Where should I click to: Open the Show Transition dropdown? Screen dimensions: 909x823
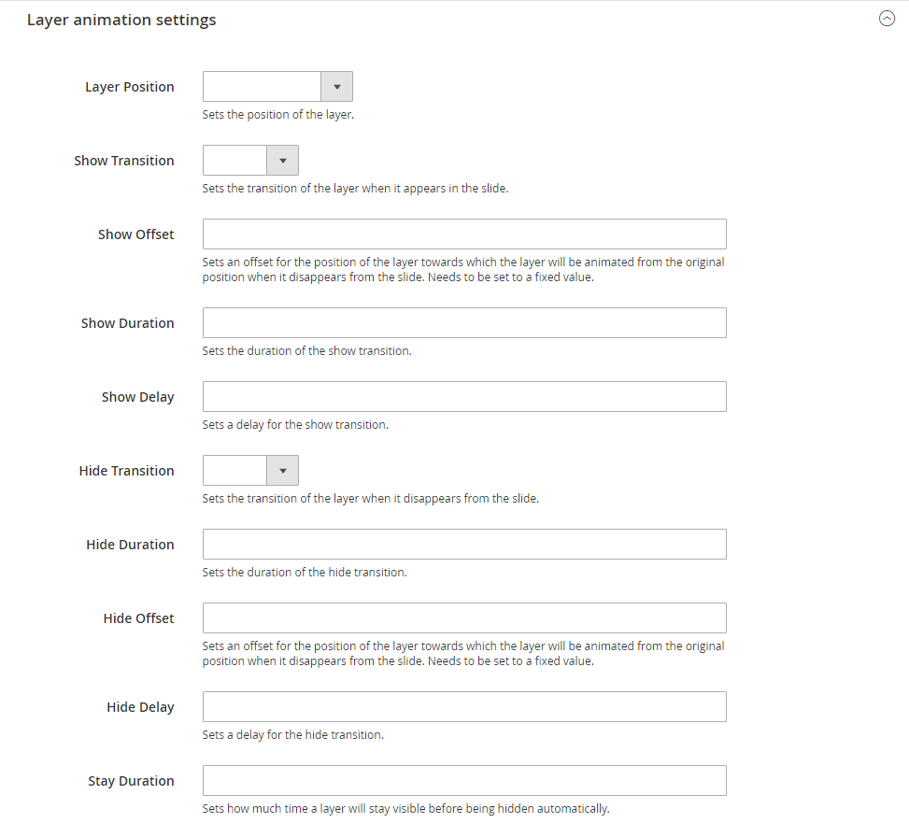point(250,160)
